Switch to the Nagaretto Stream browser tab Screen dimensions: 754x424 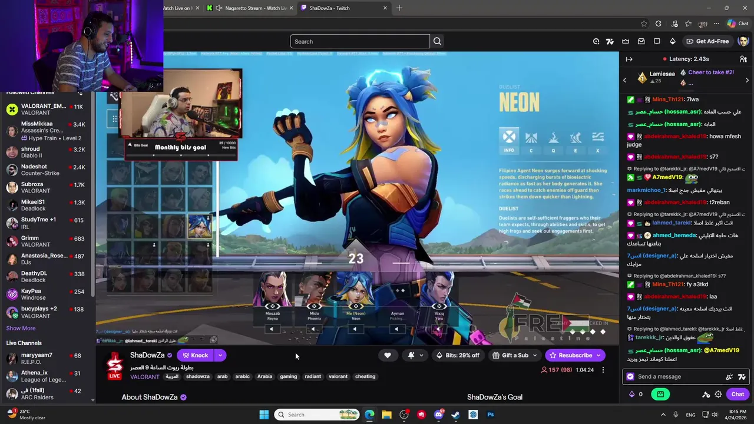pos(250,8)
